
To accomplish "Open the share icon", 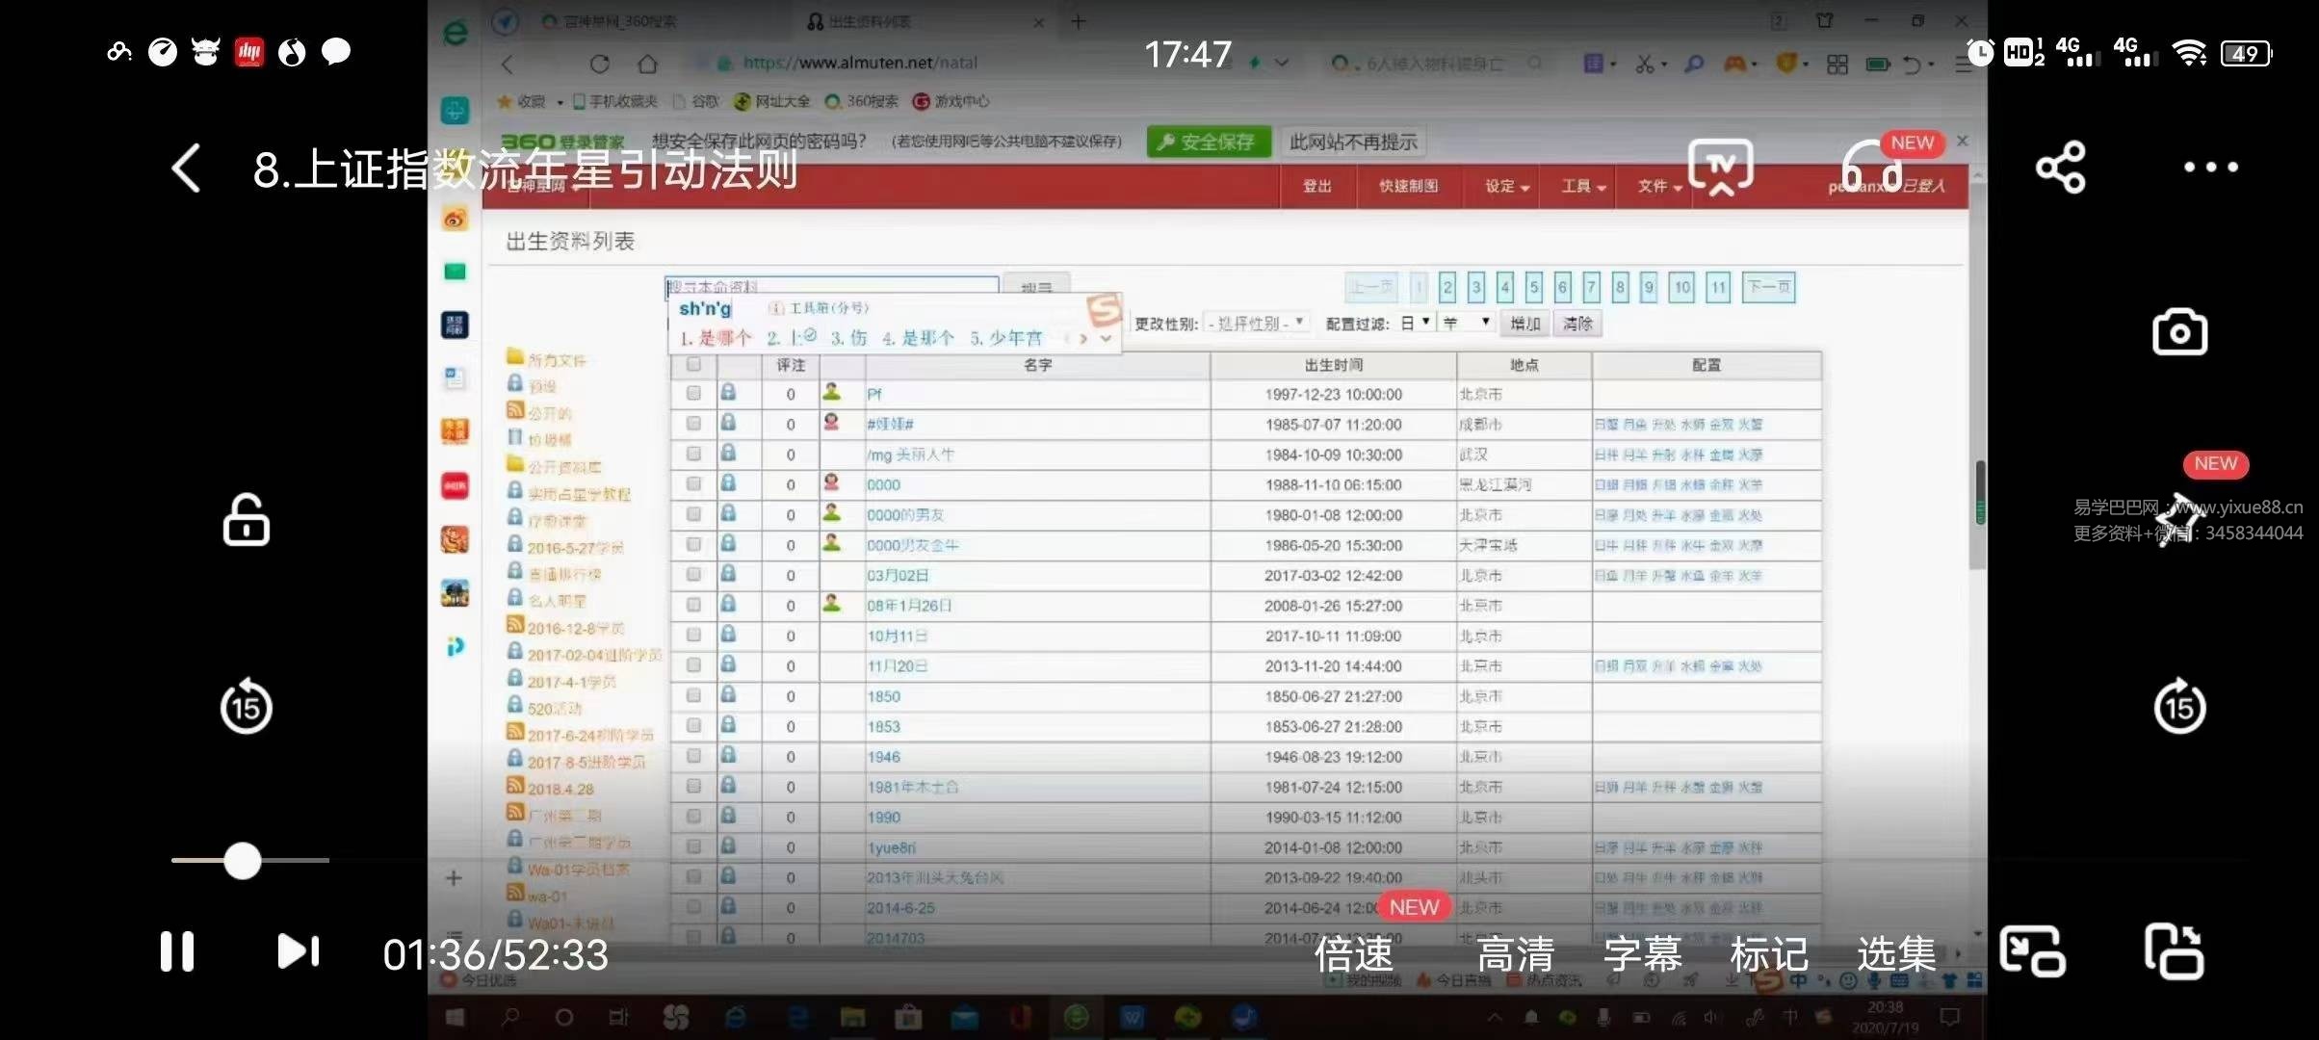I will tap(2060, 168).
